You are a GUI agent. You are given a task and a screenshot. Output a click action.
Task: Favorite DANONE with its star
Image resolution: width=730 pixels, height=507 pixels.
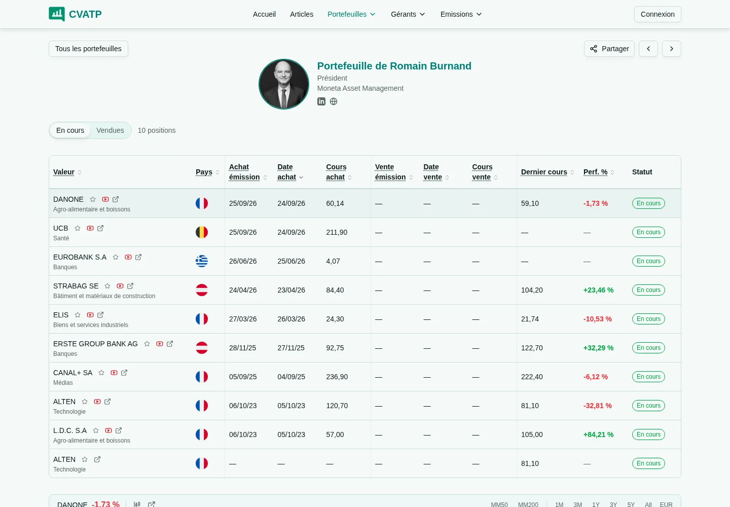[x=93, y=199]
